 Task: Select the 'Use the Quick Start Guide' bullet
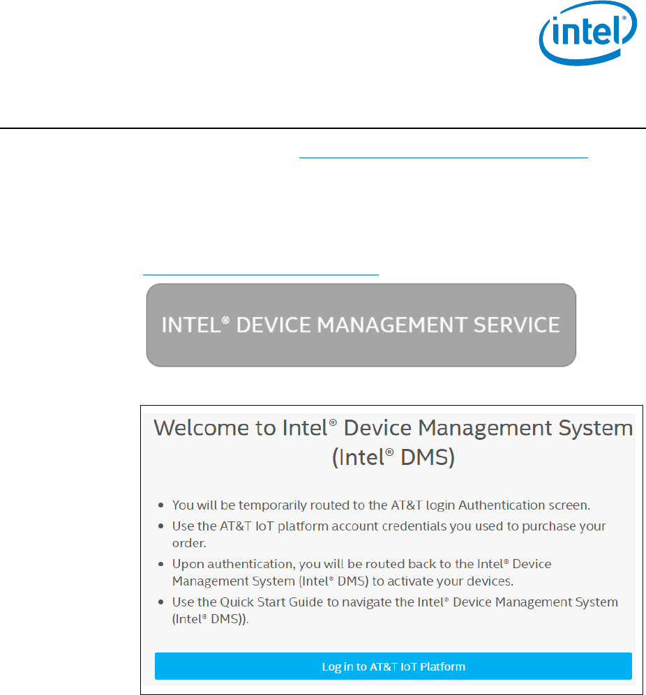click(x=395, y=611)
